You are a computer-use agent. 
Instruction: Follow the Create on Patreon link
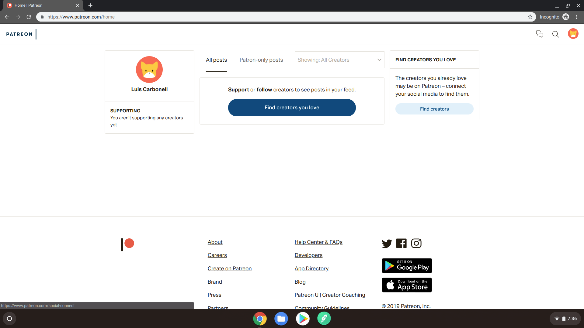[229, 268]
